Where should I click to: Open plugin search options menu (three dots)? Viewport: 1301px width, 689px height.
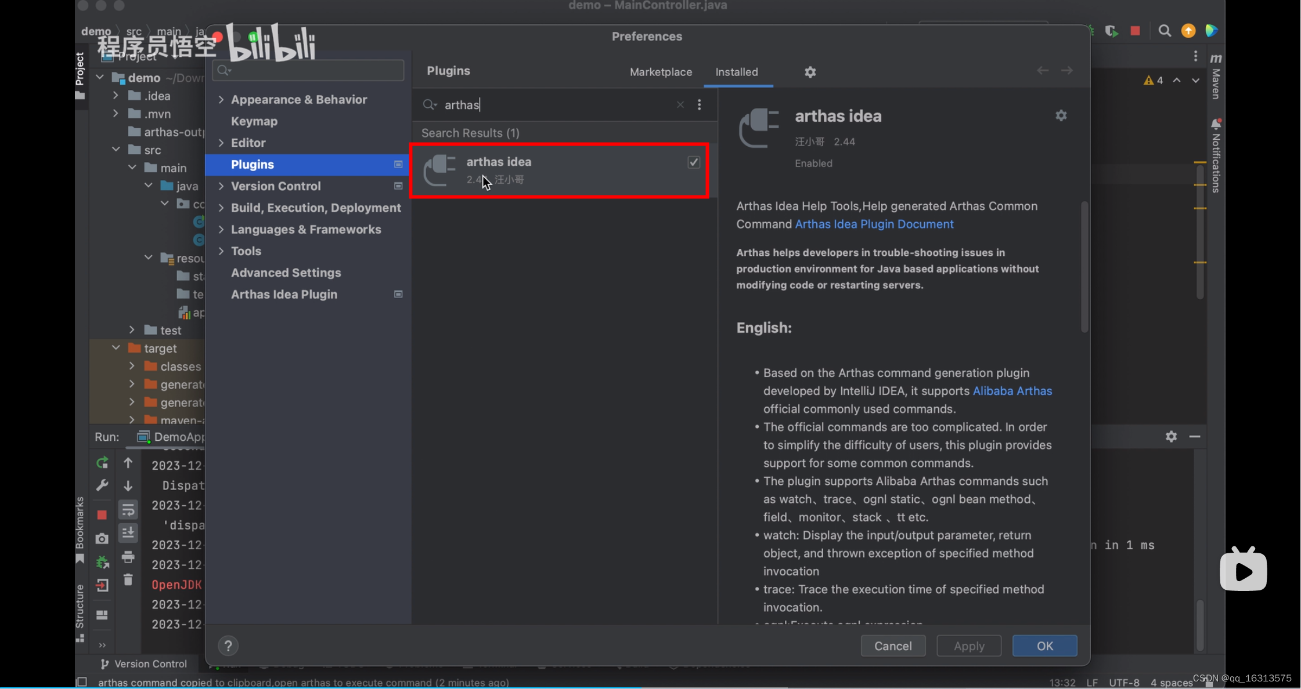click(699, 104)
